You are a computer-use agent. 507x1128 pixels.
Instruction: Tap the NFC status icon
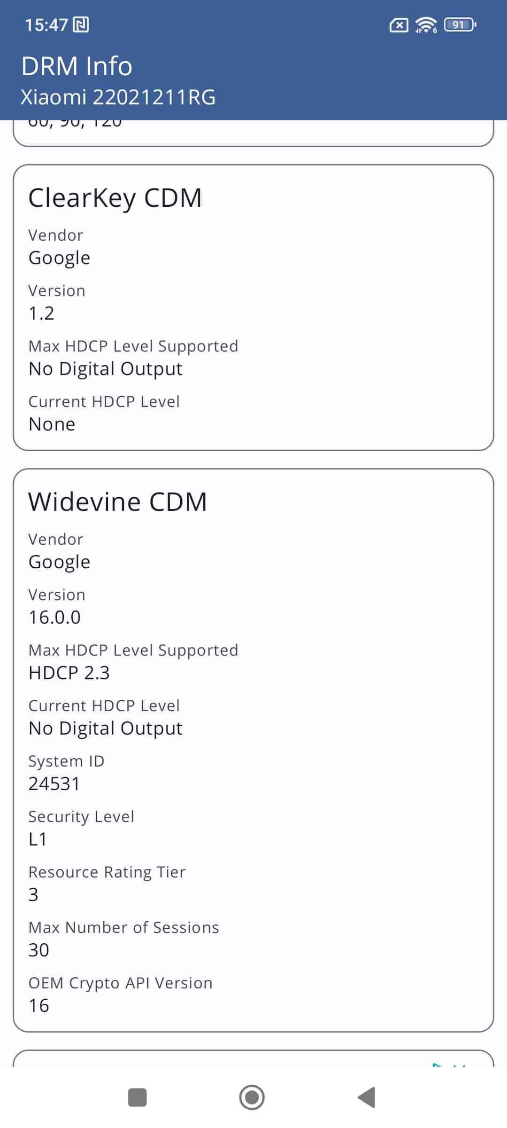[x=81, y=24]
